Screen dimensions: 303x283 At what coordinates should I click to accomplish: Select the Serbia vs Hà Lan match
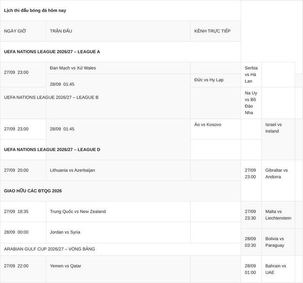pyautogui.click(x=251, y=74)
